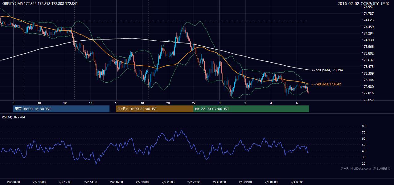Click price level 173.966 on the axis
Screen dimensions: 394x185
point(367,47)
